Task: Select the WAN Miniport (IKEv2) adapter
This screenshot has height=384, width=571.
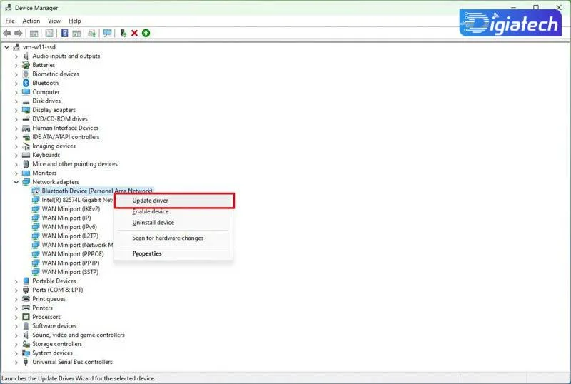Action: pyautogui.click(x=71, y=209)
